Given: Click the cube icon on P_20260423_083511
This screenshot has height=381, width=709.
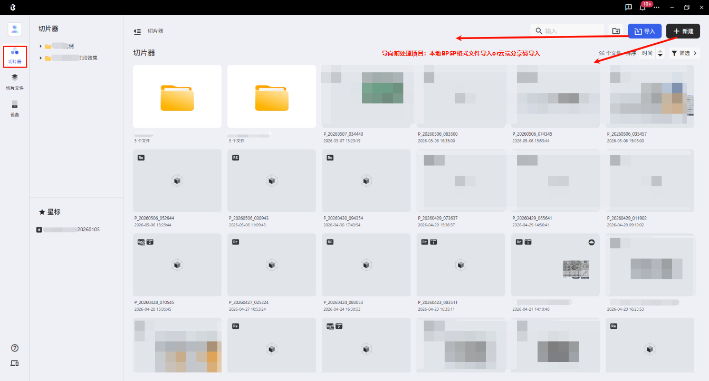Looking at the screenshot, I should click(x=461, y=265).
